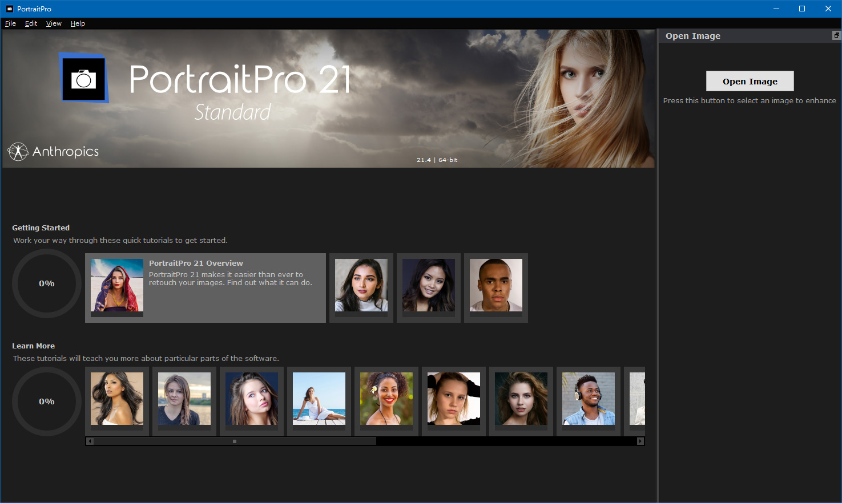842x503 pixels.
Task: Click the Open Image button
Action: 750,81
